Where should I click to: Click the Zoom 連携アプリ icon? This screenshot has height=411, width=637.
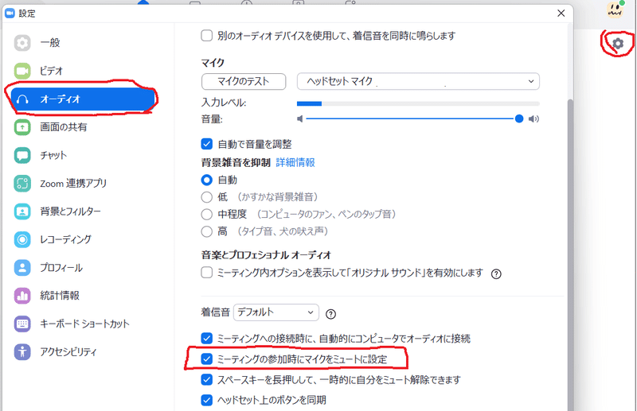(22, 184)
